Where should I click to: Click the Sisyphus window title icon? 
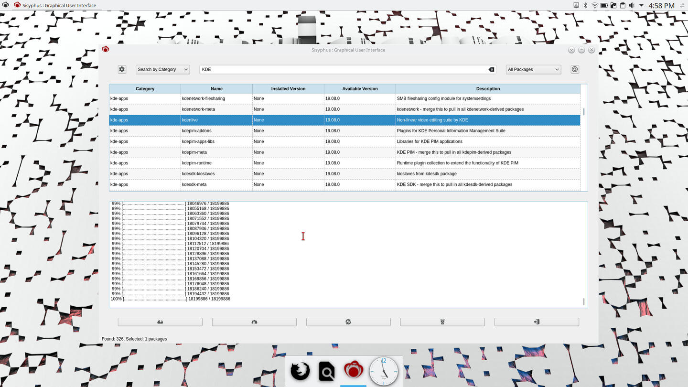[106, 49]
